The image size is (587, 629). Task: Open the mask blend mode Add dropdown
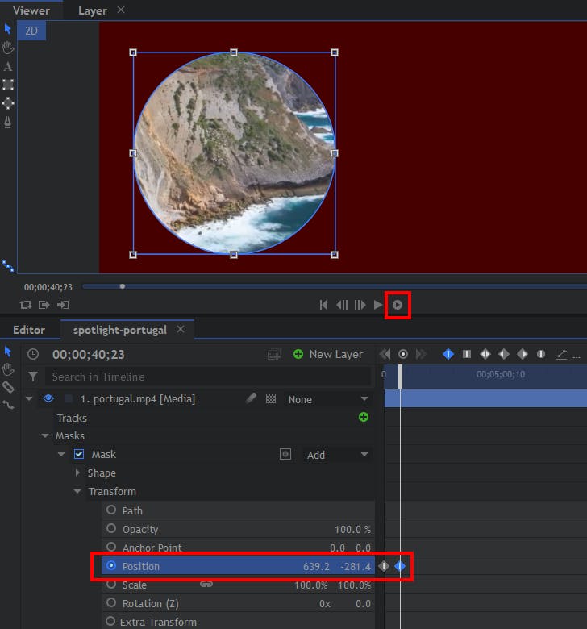click(336, 455)
